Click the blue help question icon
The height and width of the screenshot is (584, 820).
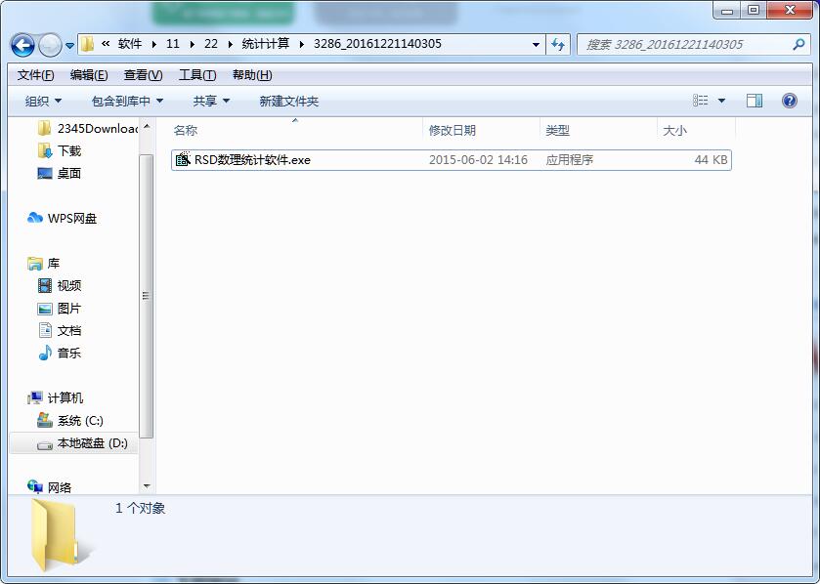coord(789,101)
